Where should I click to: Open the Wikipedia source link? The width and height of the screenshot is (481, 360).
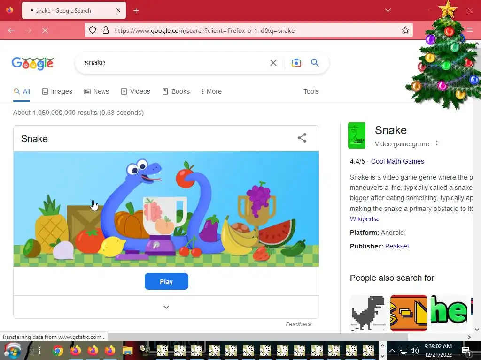364,219
